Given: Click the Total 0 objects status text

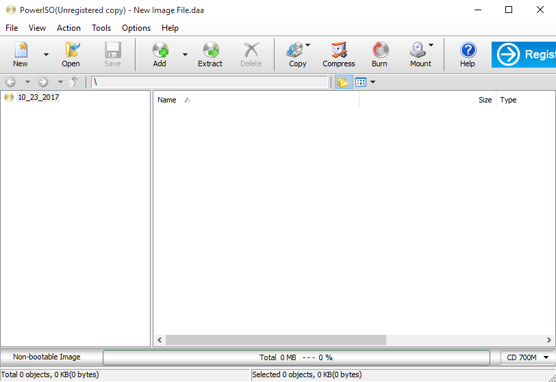Looking at the screenshot, I should 50,374.
